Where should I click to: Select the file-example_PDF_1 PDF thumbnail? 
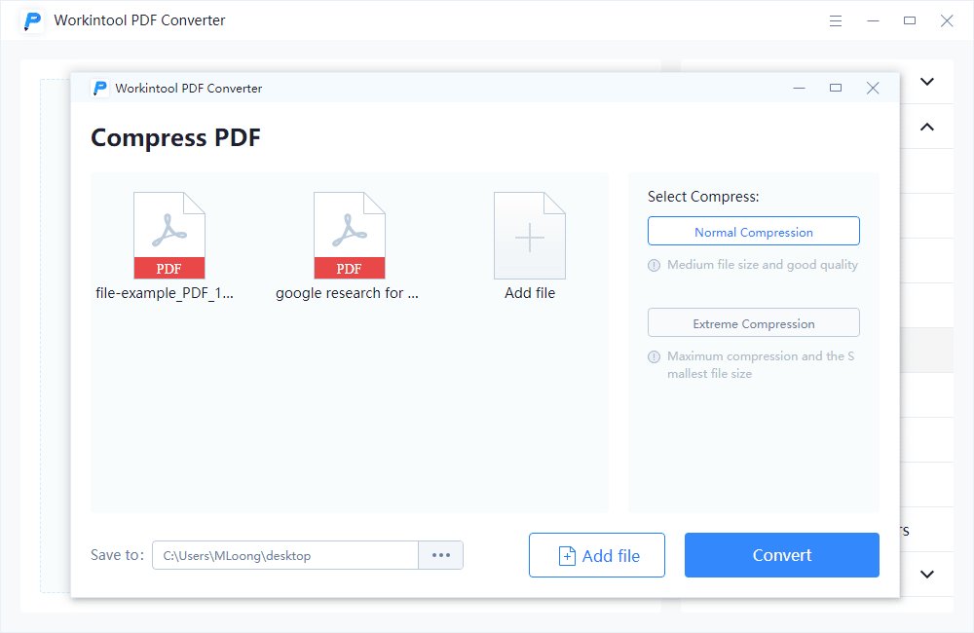(169, 236)
